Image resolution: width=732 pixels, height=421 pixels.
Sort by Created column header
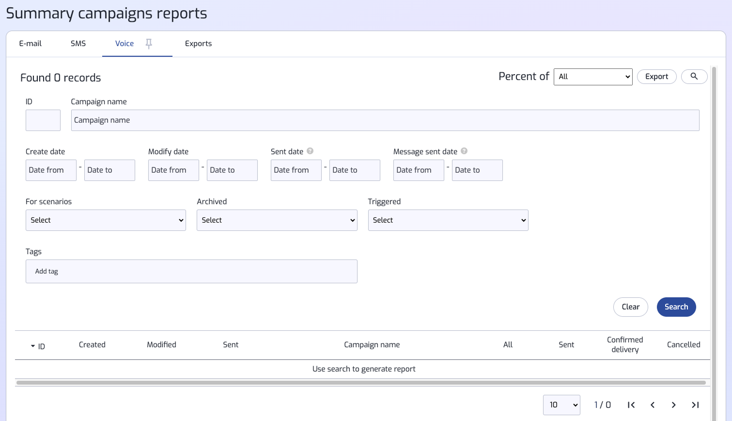[x=92, y=345]
